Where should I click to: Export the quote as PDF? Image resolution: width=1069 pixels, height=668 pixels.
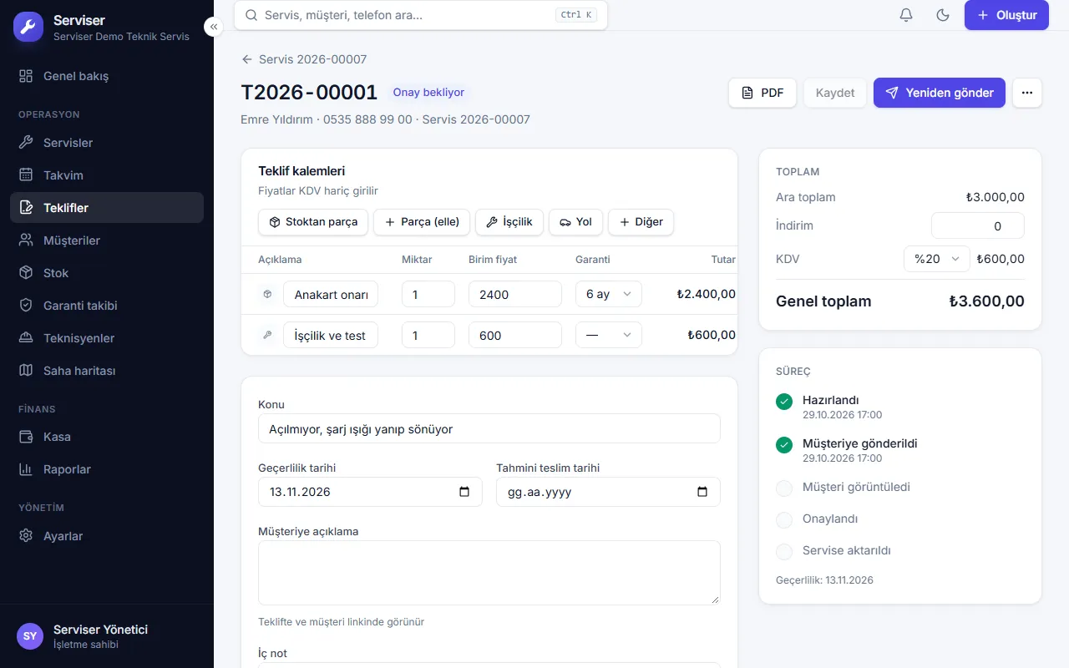[x=762, y=93]
